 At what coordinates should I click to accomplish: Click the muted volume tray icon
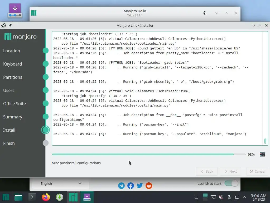click(x=221, y=197)
